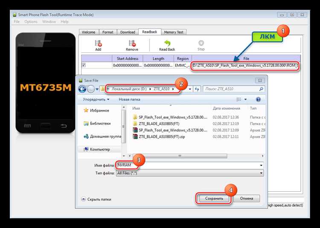Select ZTE_BLADE_A510B05(FT).zip archive
320x228 pixels.
pyautogui.click(x=159, y=137)
